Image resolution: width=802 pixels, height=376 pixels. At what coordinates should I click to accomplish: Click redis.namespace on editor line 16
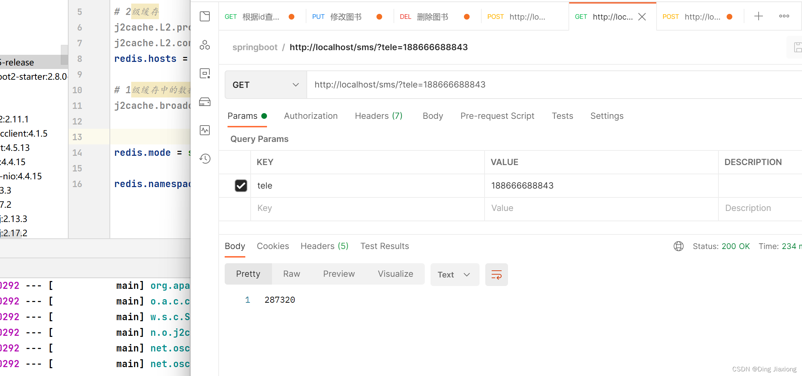152,184
